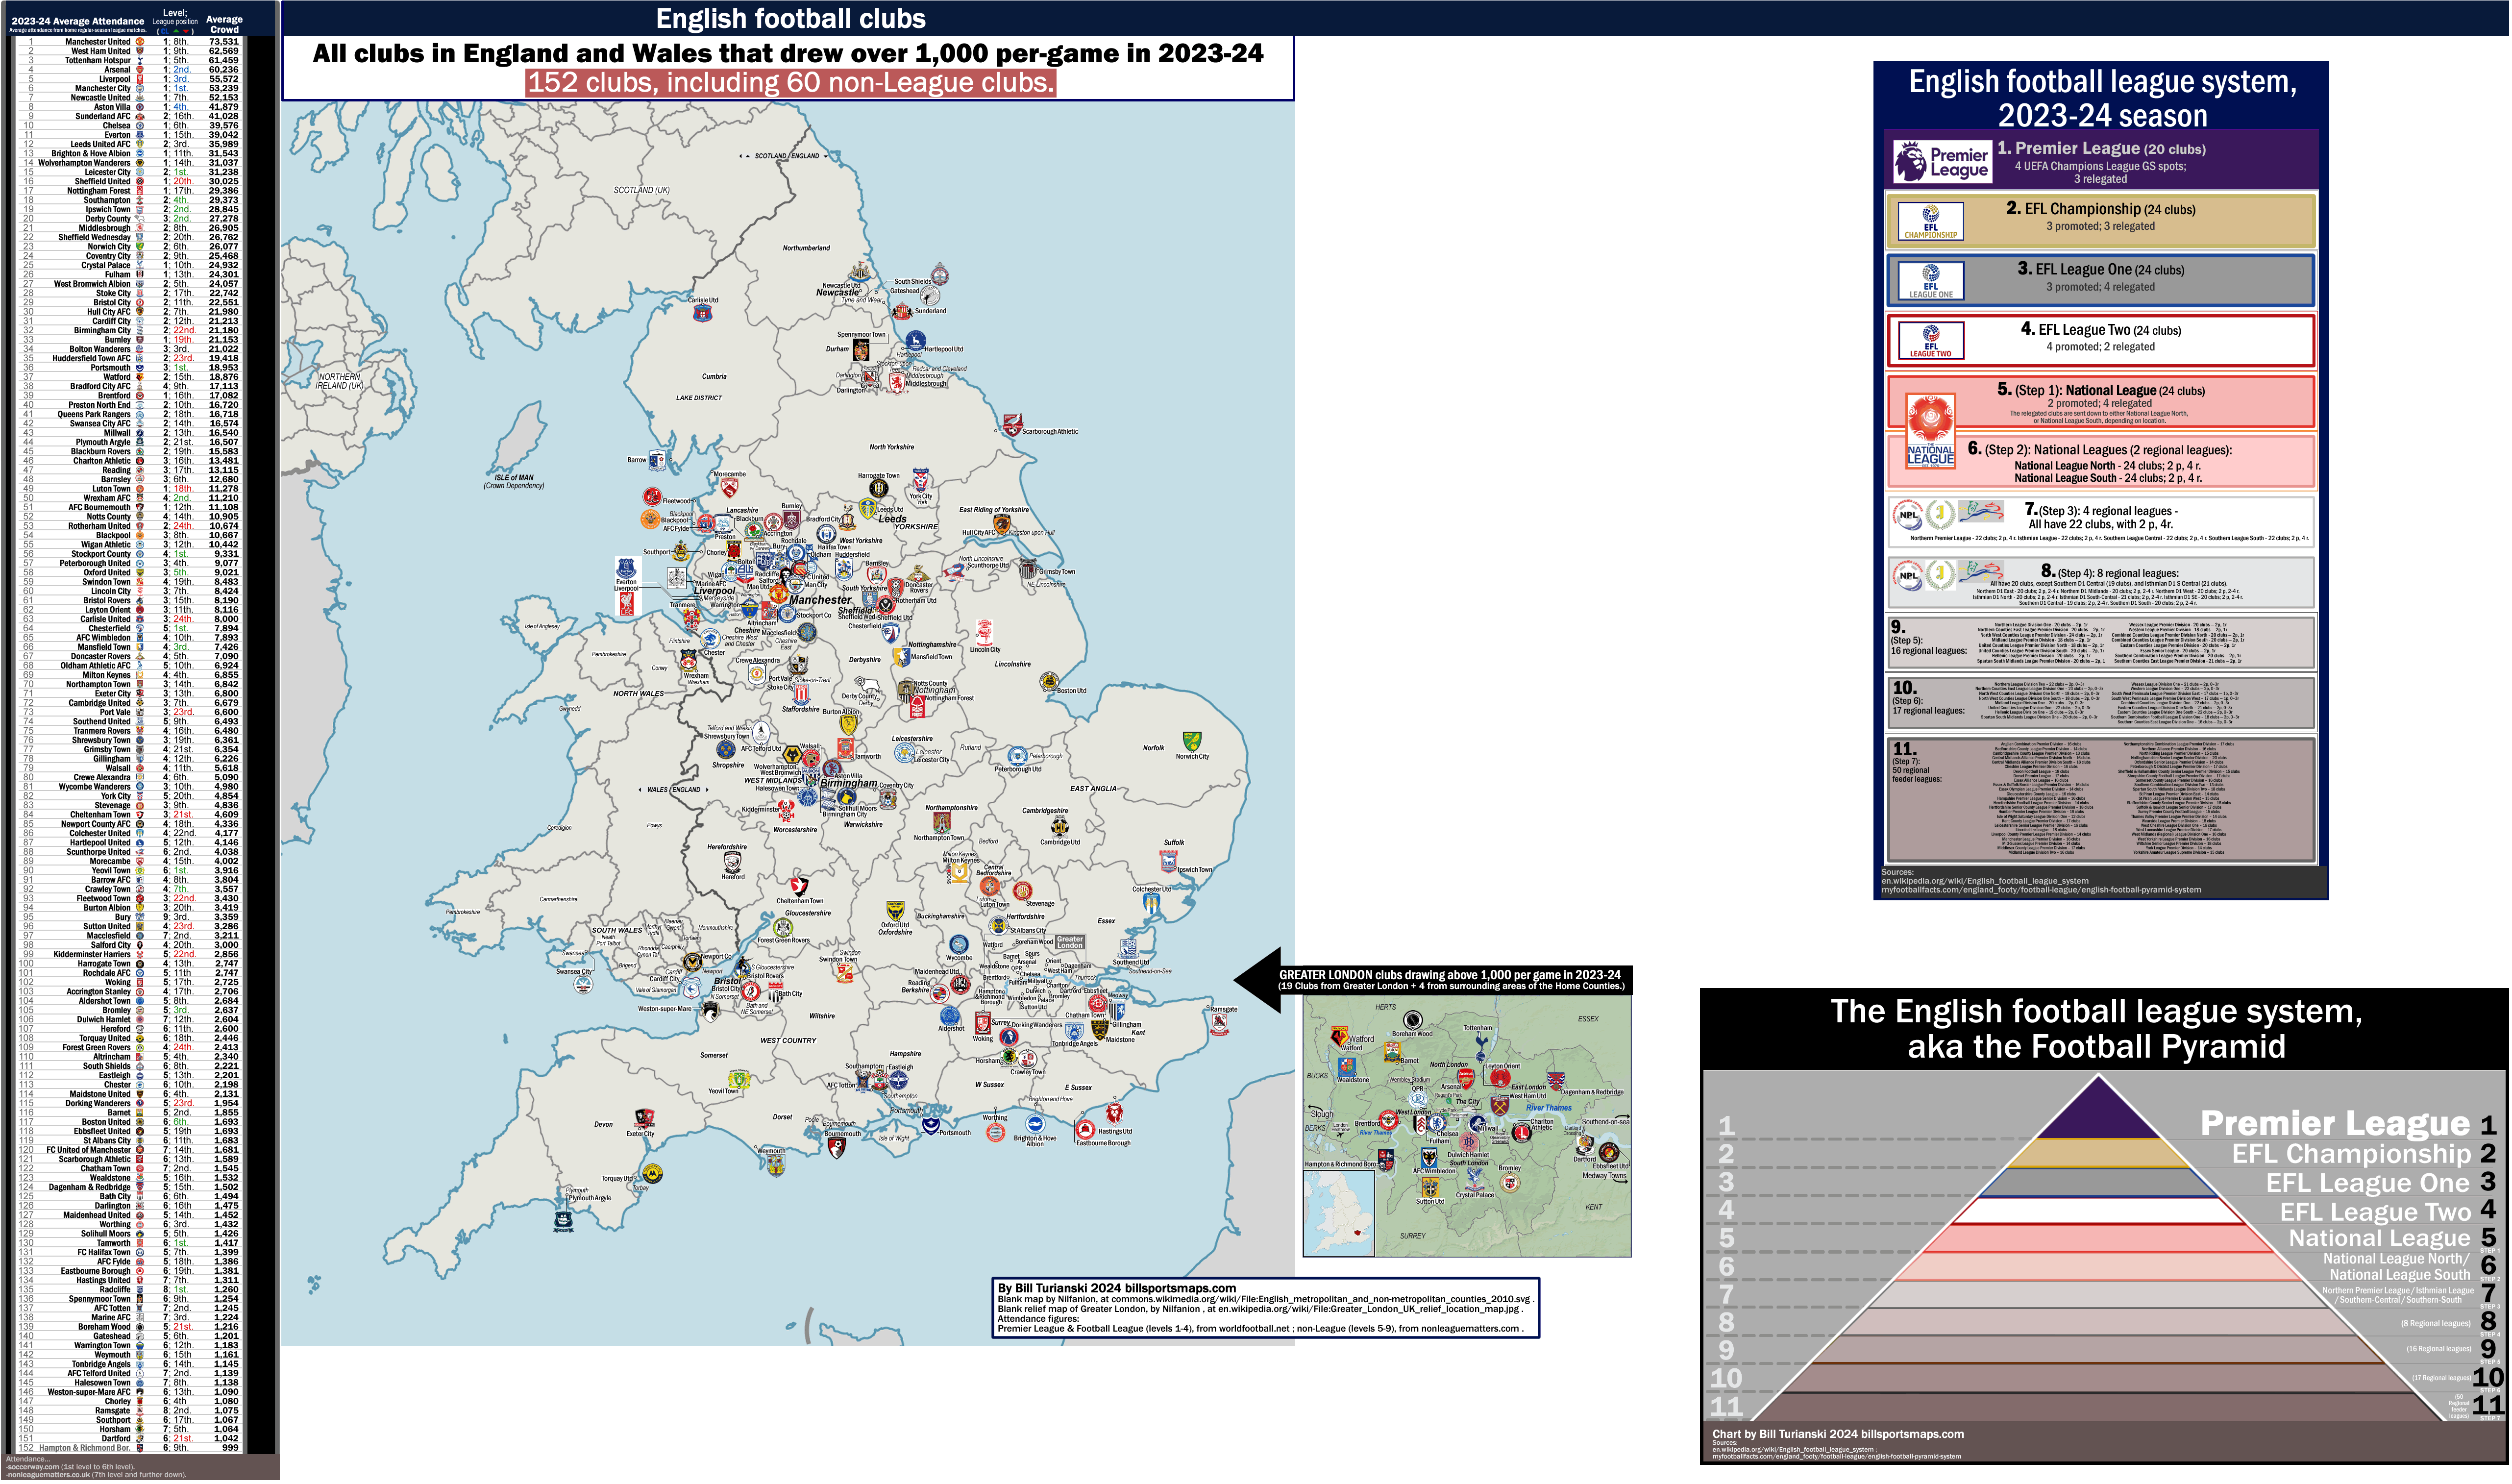The width and height of the screenshot is (2512, 1484).
Task: Select the Norwich City crest in East Anglia
Action: tap(1192, 740)
